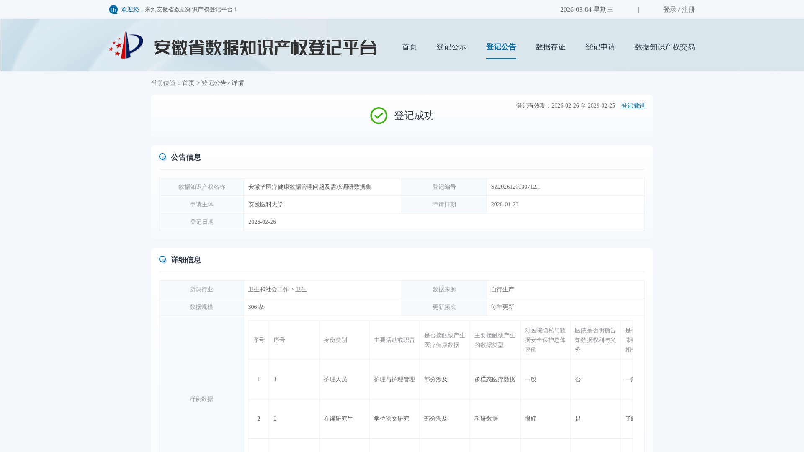Click the 数据知识产权名称 field label

(201, 187)
